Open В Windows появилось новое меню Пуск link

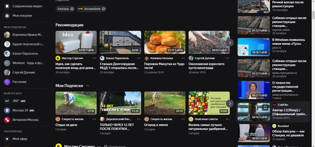288,42
